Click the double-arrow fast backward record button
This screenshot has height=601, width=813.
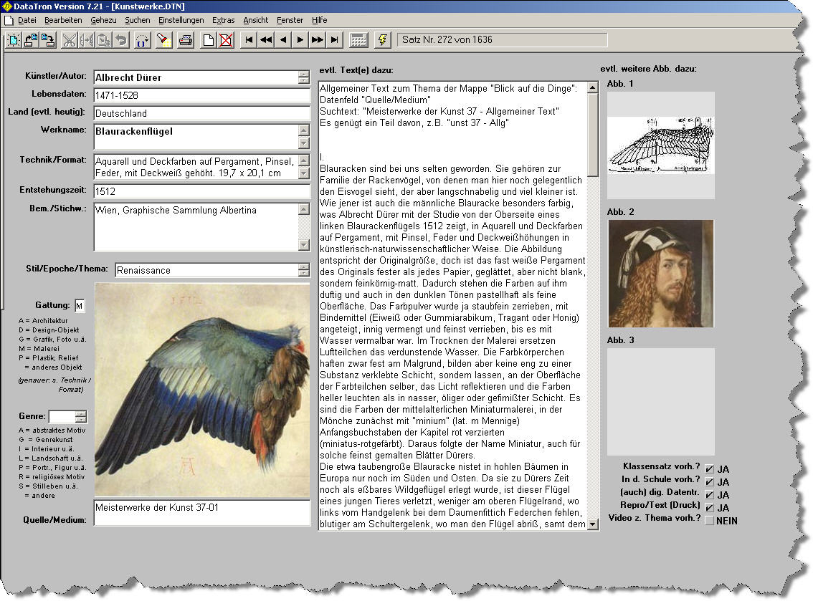coord(266,40)
